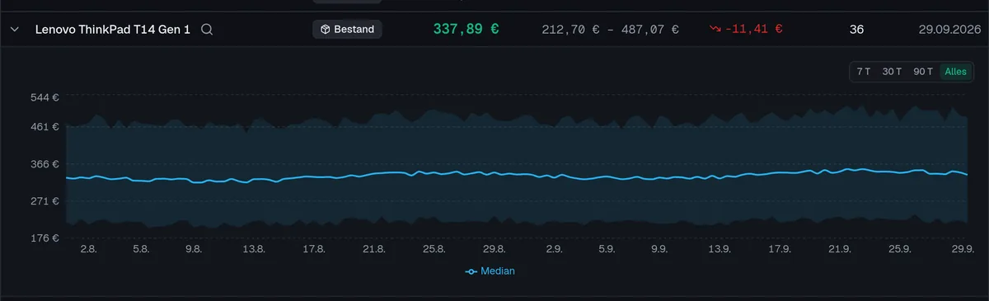Click the 2.8. x-axis date label
Viewport: 989px width, 301px height.
tap(88, 248)
